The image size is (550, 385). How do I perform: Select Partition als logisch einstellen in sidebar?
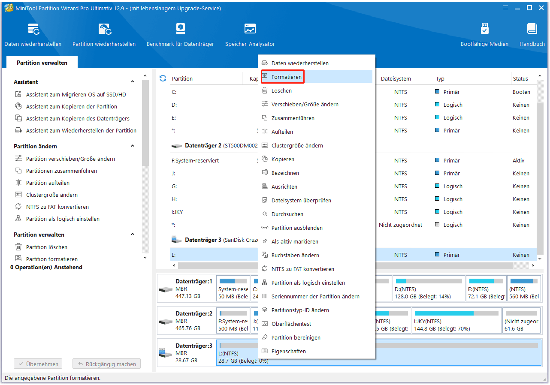[63, 219]
